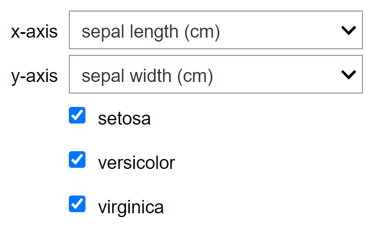The image size is (373, 226).
Task: Select the 'sepal length (cm)' text in dropdown
Action: point(151,32)
